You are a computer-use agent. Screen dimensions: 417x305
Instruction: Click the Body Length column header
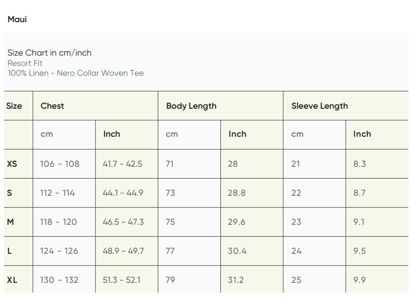(x=191, y=106)
